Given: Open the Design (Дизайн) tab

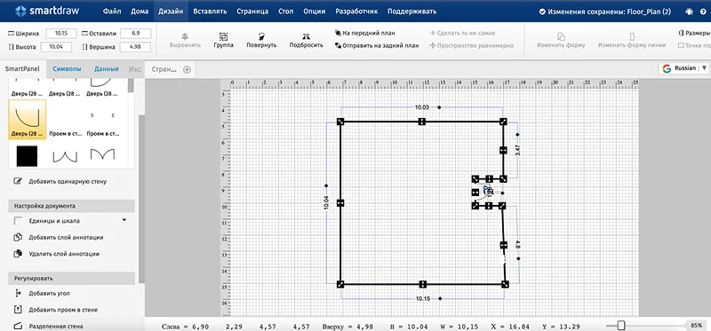Looking at the screenshot, I should point(171,12).
